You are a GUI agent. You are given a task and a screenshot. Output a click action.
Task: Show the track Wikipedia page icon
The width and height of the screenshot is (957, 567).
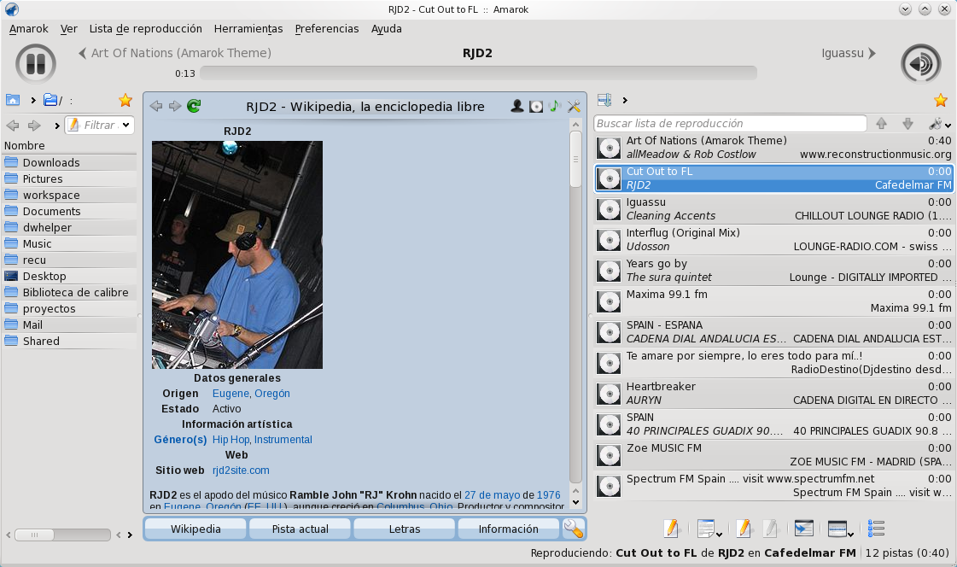pos(554,106)
